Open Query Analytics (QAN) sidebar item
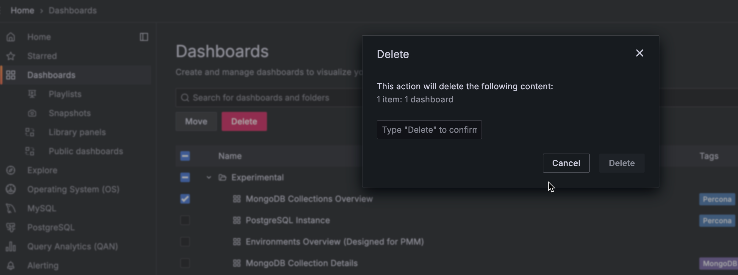The image size is (738, 275). tap(73, 246)
